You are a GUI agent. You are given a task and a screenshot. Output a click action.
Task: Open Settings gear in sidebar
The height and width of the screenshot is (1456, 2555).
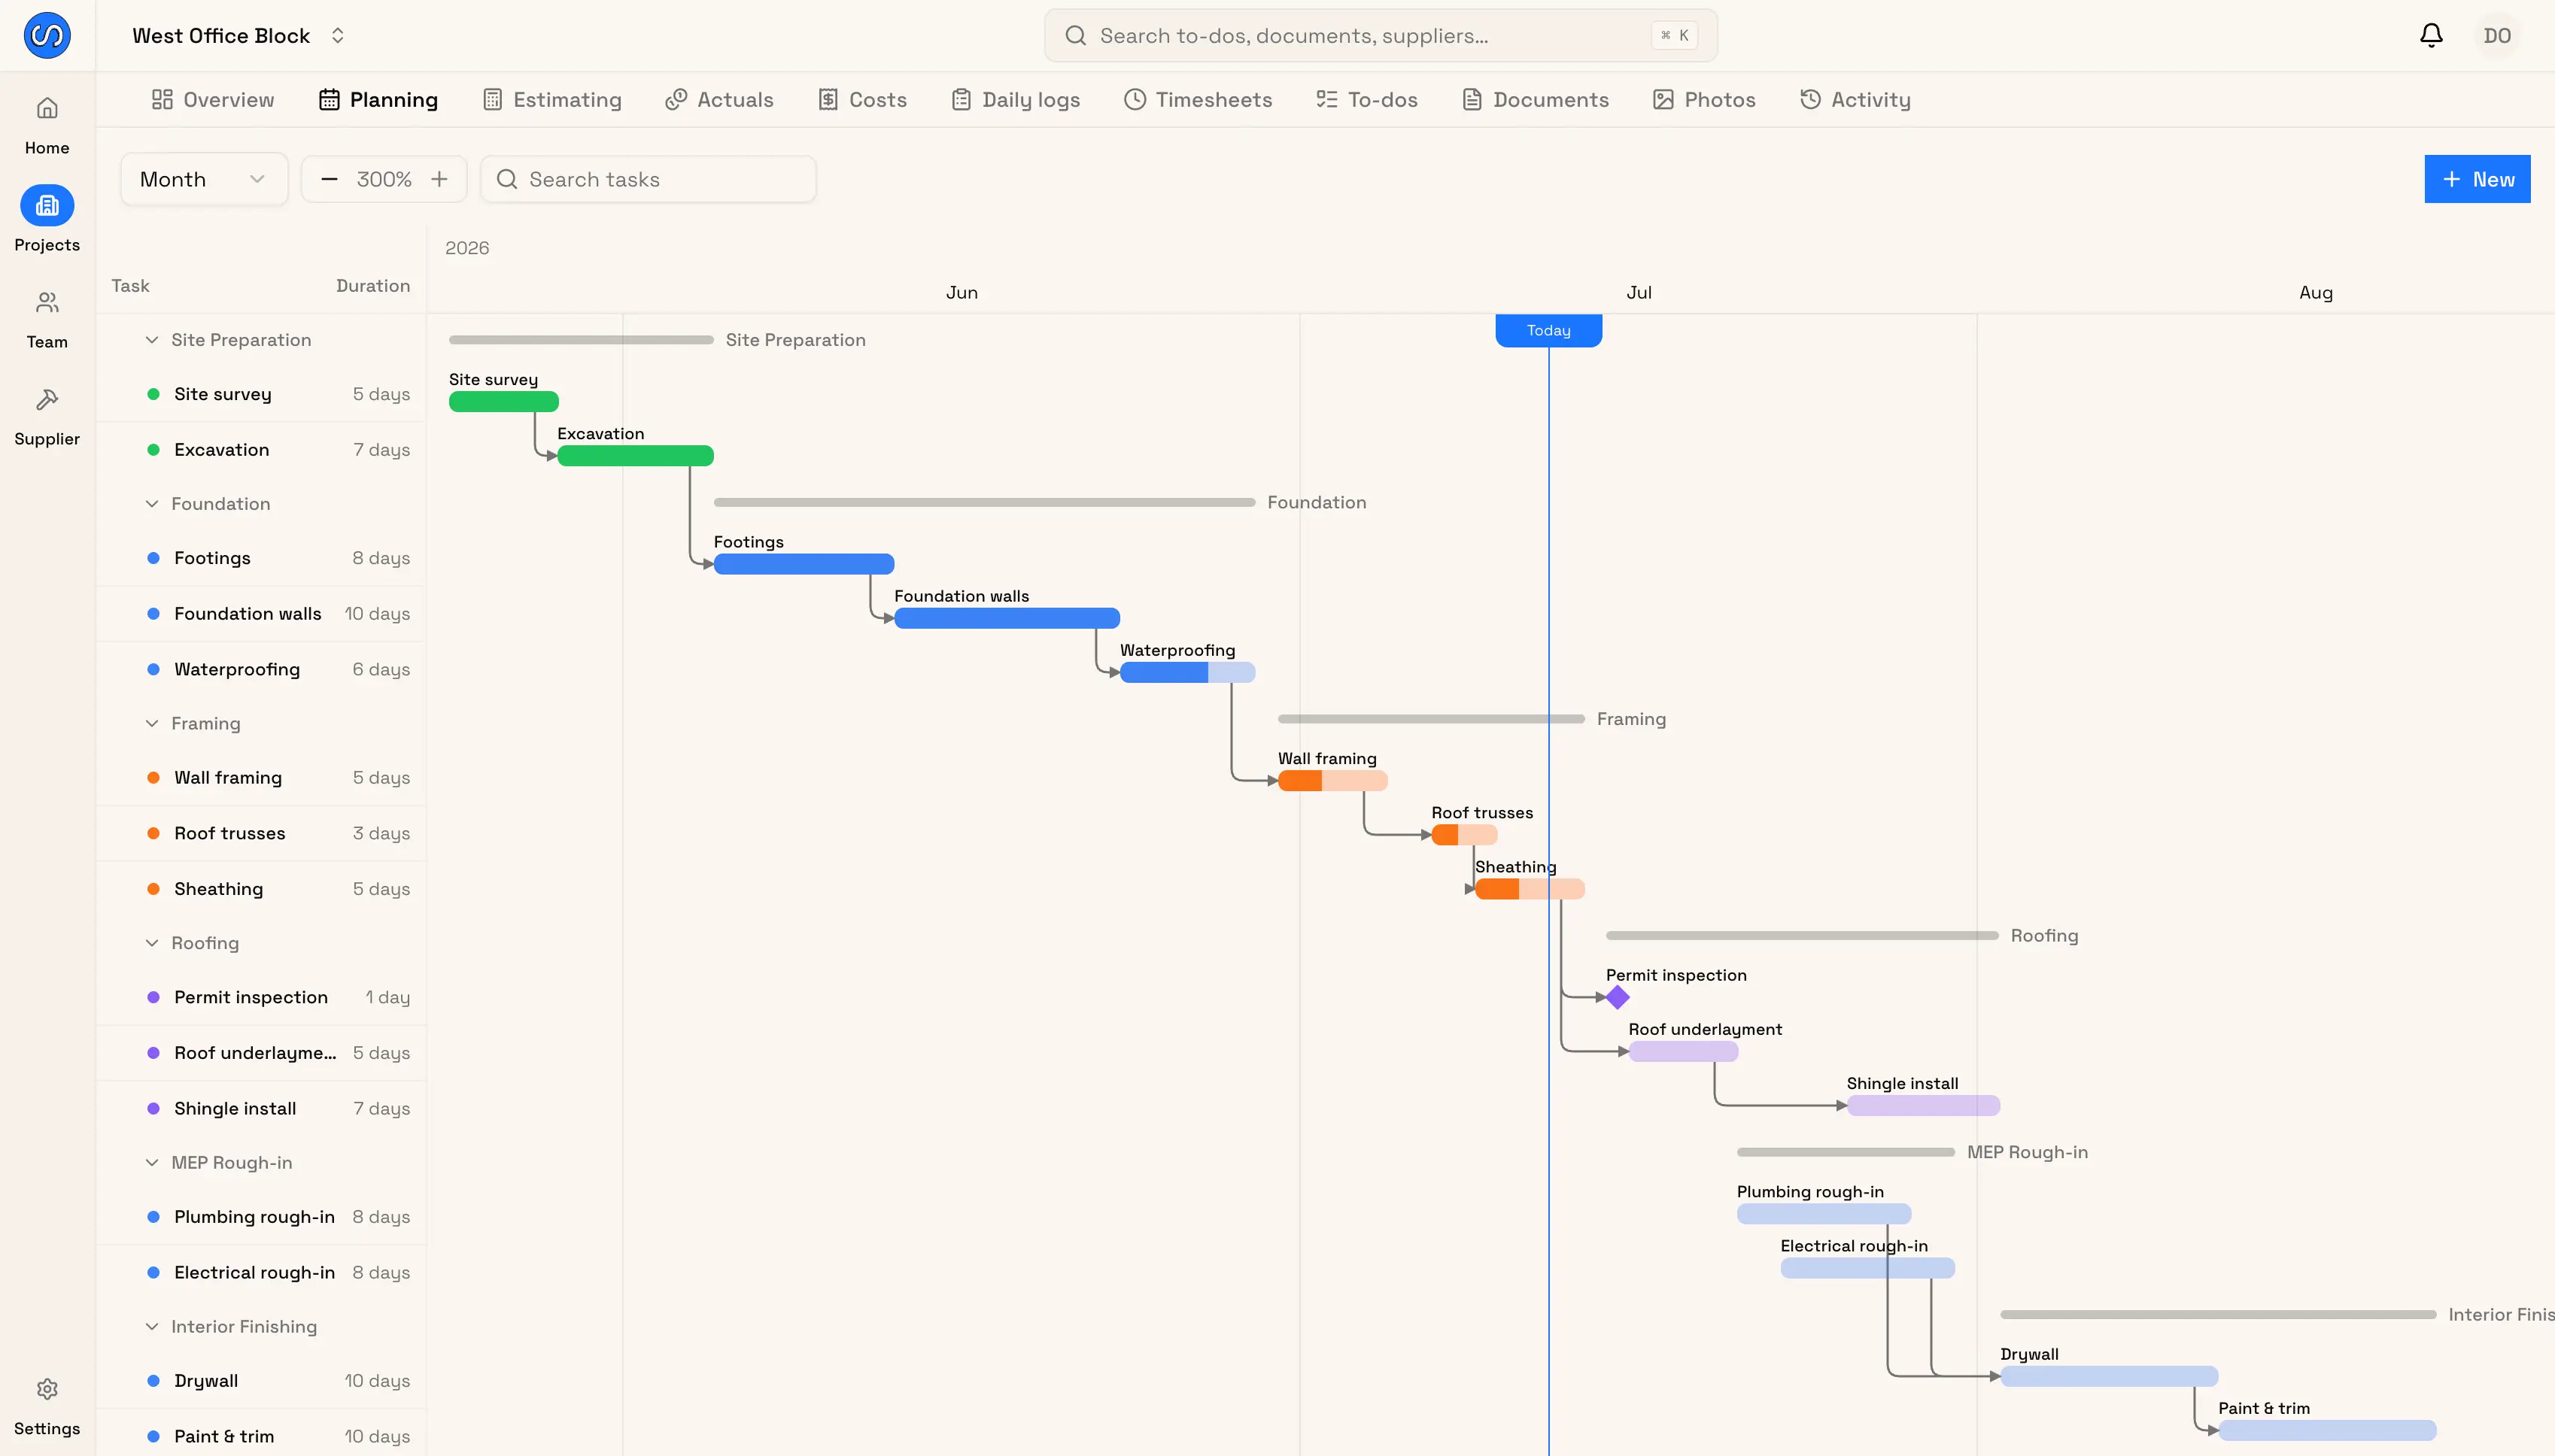pos(47,1389)
